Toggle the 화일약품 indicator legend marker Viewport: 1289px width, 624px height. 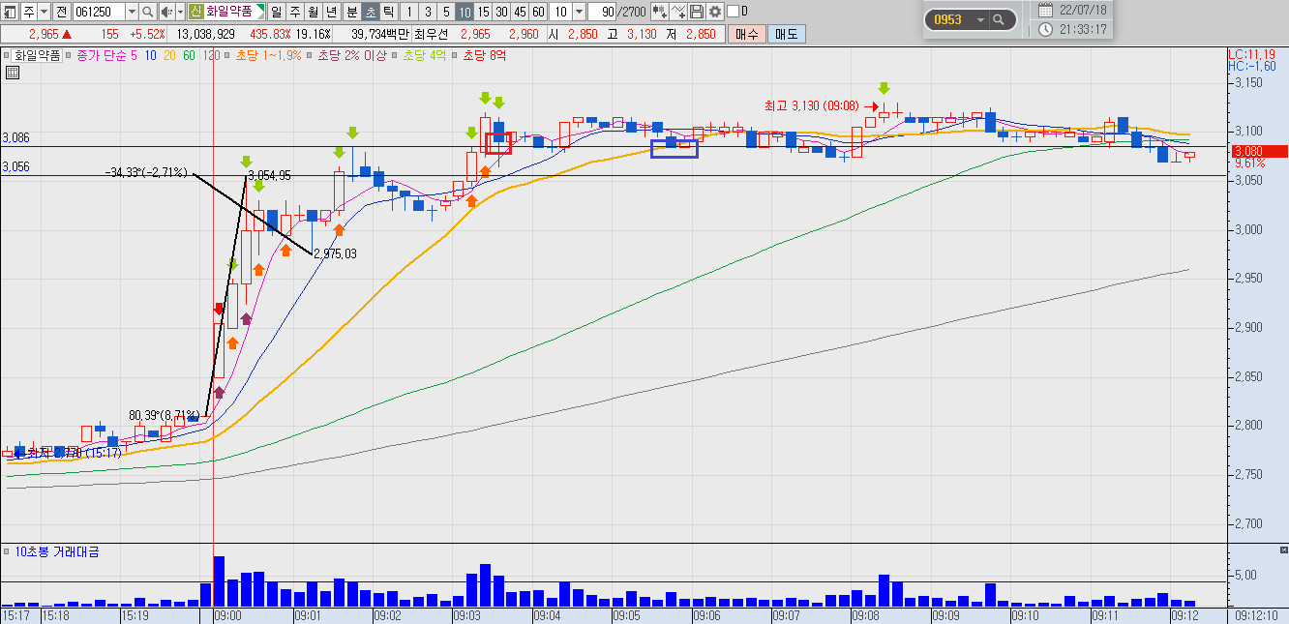tap(8, 55)
